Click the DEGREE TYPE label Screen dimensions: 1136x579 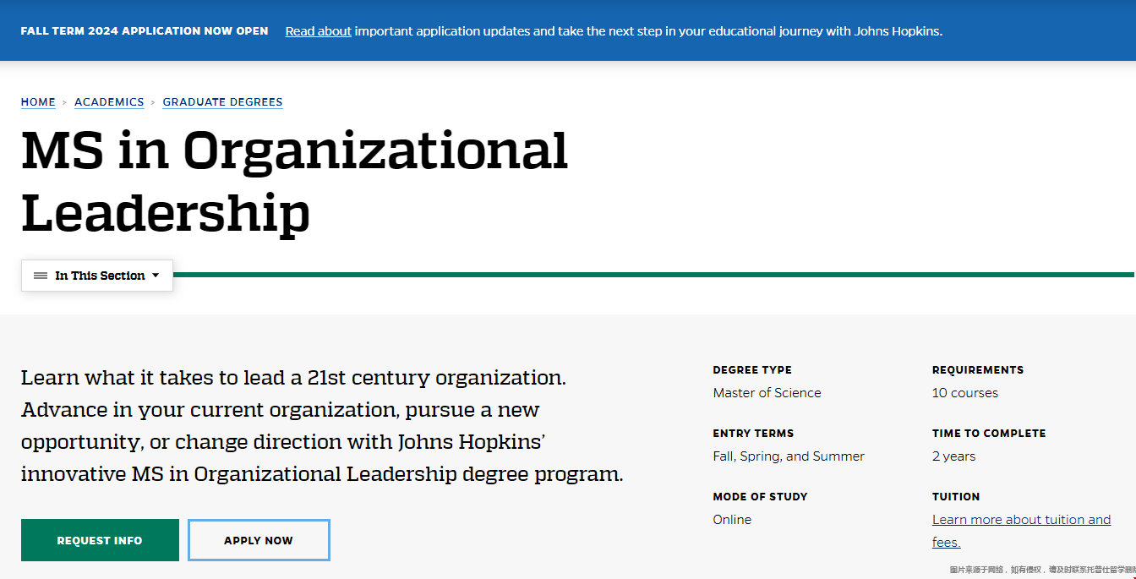pyautogui.click(x=752, y=370)
